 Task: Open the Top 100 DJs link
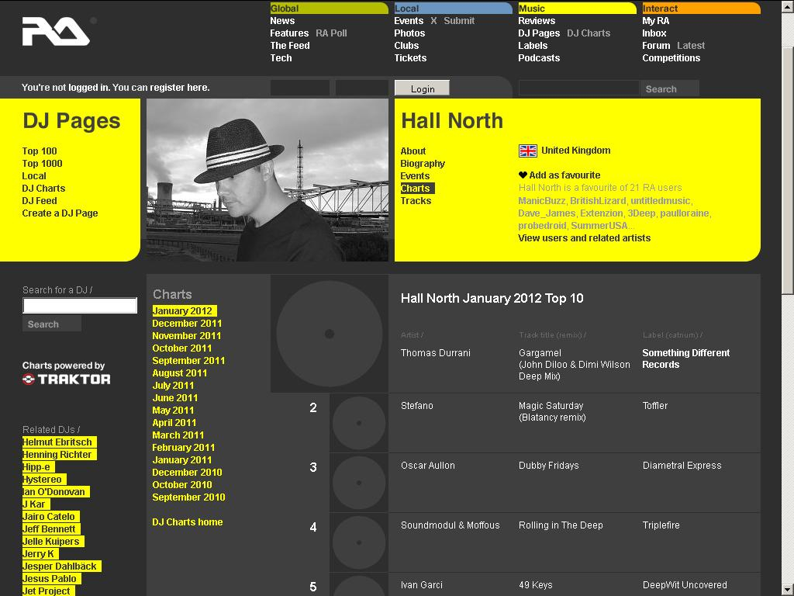pos(40,151)
